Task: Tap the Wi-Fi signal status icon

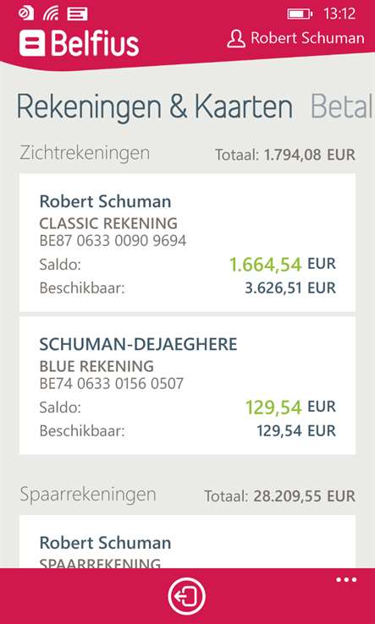Action: (51, 14)
